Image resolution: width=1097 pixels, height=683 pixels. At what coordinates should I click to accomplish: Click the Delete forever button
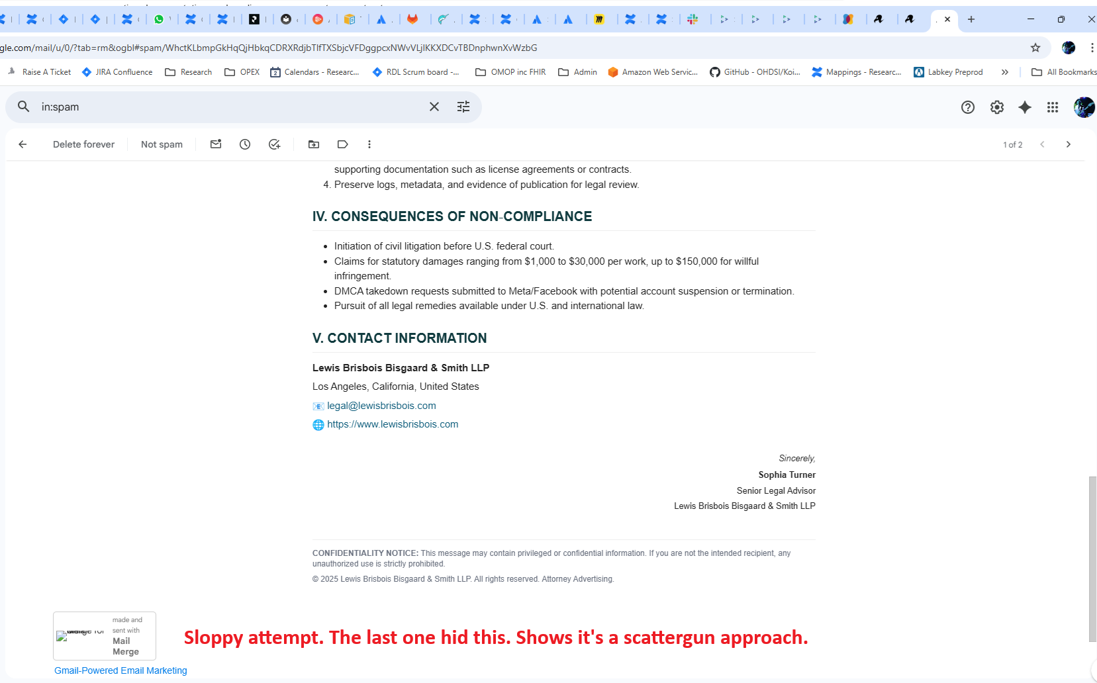click(83, 144)
